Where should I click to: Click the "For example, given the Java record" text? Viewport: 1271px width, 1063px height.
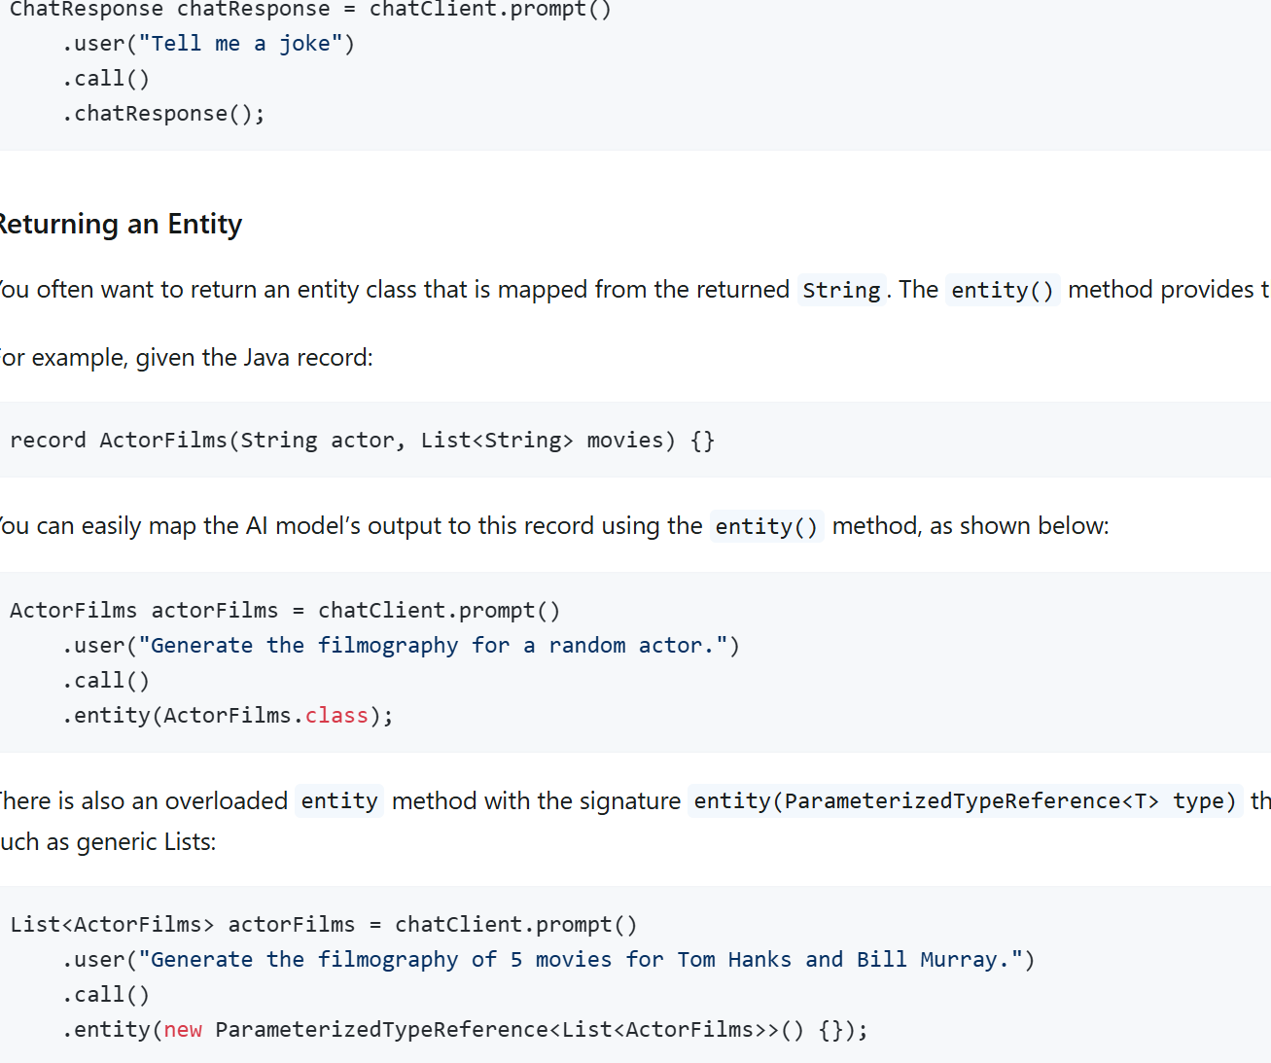tap(187, 358)
